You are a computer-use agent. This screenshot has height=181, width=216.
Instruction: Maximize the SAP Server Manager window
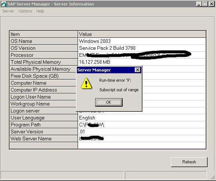point(205,4)
